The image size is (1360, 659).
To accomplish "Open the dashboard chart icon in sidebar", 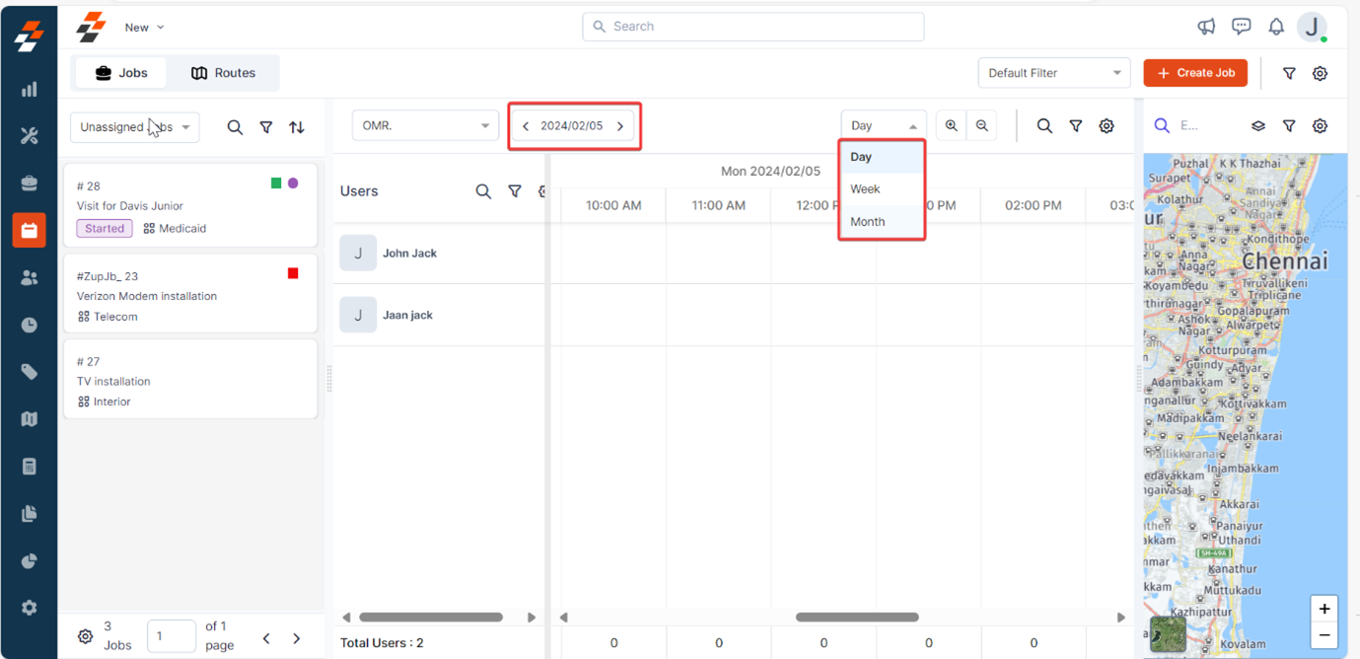I will click(29, 89).
